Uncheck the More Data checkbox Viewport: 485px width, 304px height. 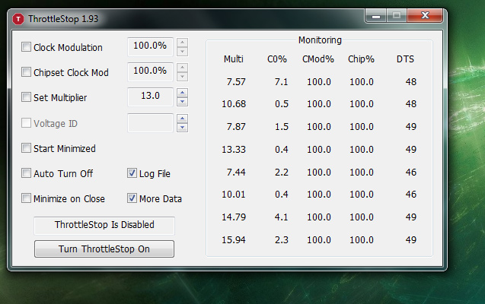(x=132, y=198)
